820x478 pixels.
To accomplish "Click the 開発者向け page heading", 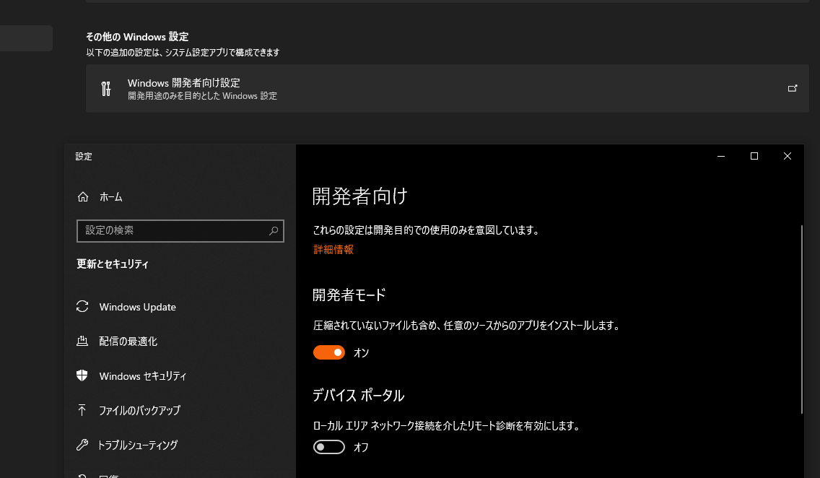I will click(x=359, y=196).
